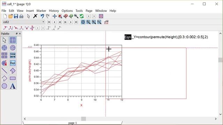Select the List (1234 5678) palette tool

[13, 56]
